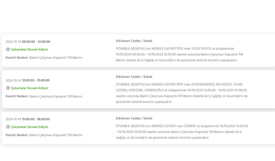275x161 pixels.
Task: Click "Kesinti Nedeni" label in the second card
Action: [17, 96]
